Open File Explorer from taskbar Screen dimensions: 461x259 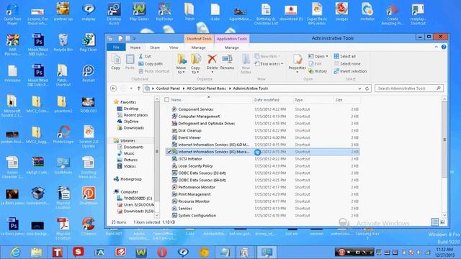tap(36, 253)
